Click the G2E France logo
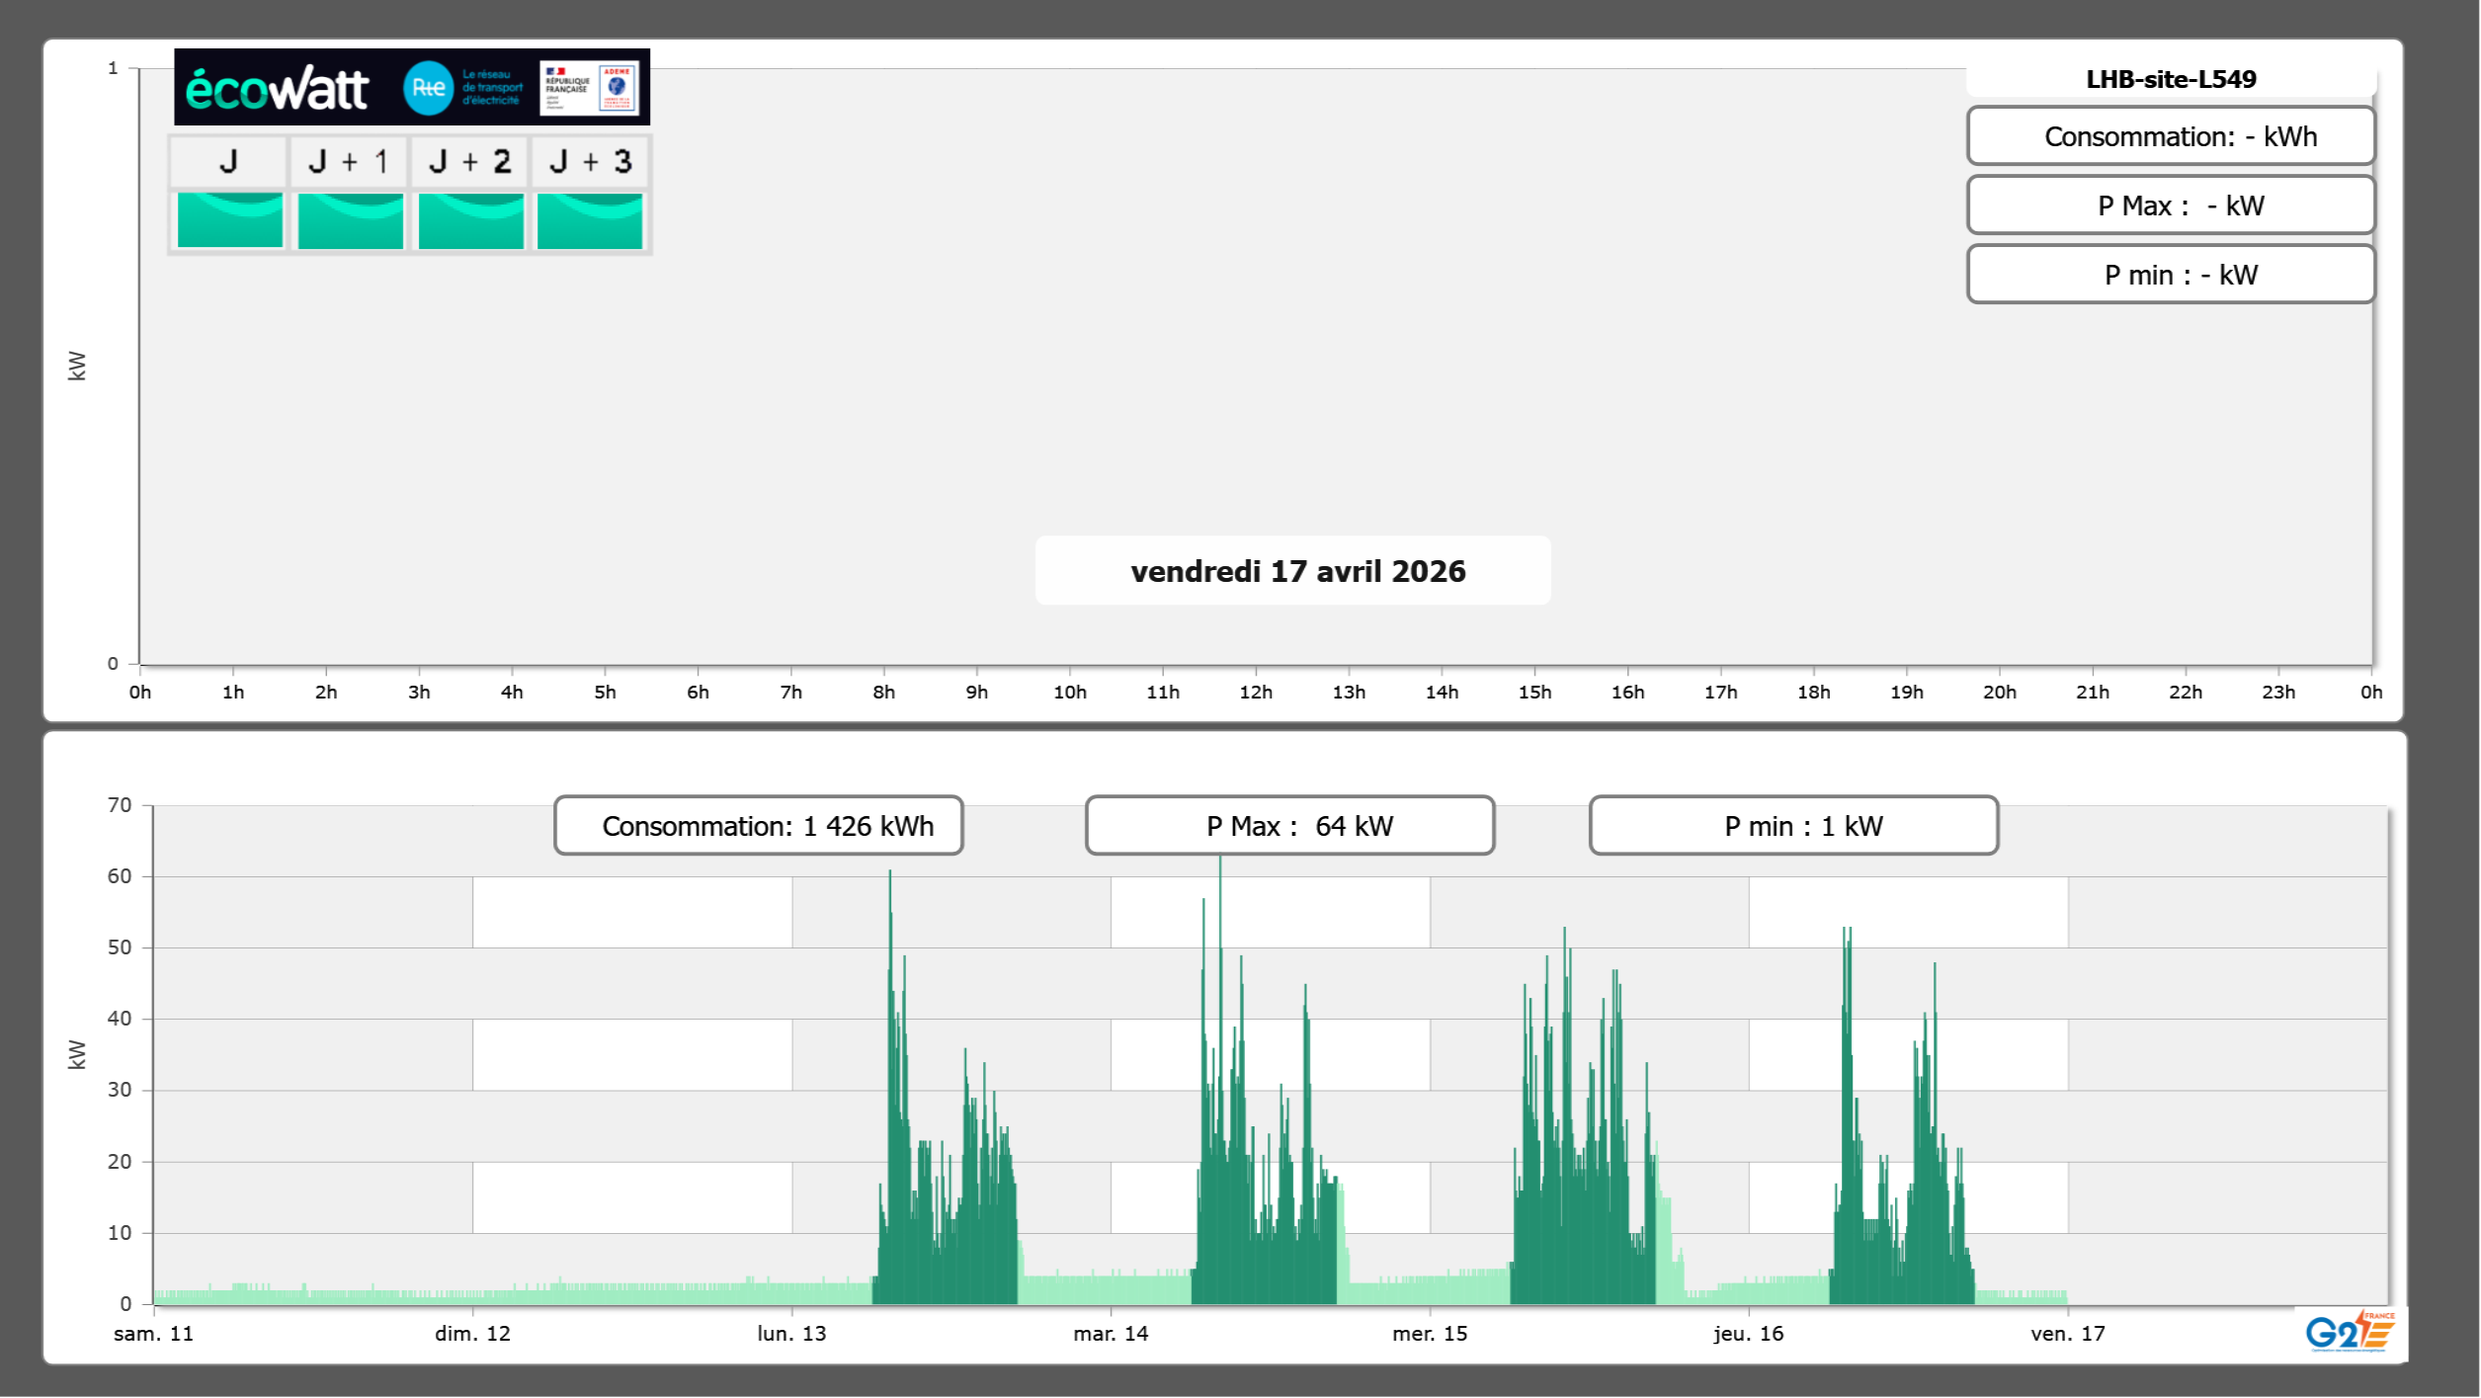 pos(2350,1332)
